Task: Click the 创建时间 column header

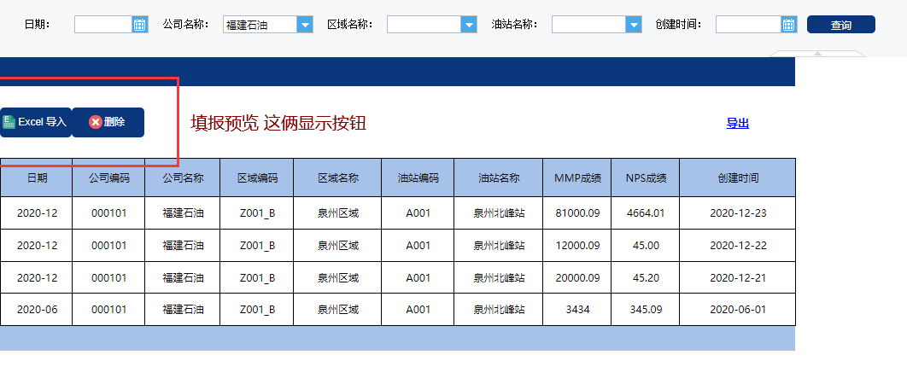Action: point(738,177)
